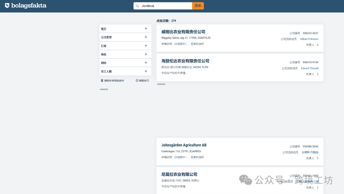Click the magnifier icon in search box
The width and height of the screenshot is (344, 194).
click(137, 6)
